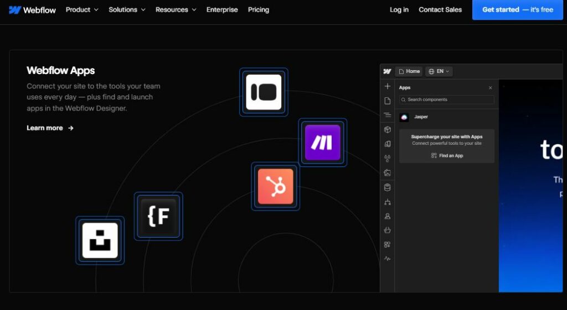The image size is (567, 310).
Task: Open the Ecommerce basket icon
Action: (387, 230)
